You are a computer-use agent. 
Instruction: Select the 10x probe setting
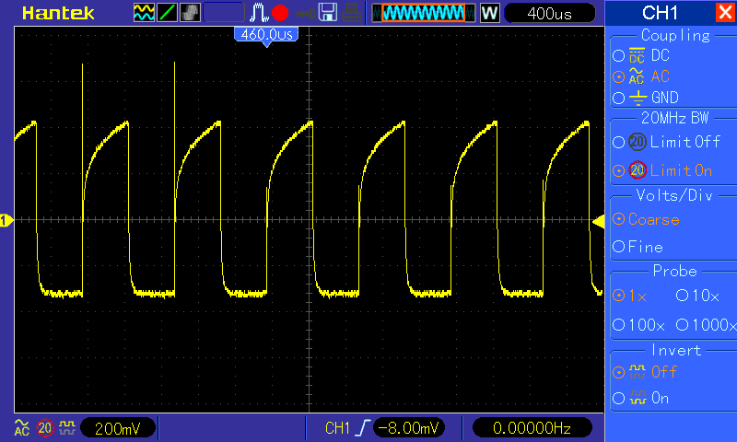(697, 296)
